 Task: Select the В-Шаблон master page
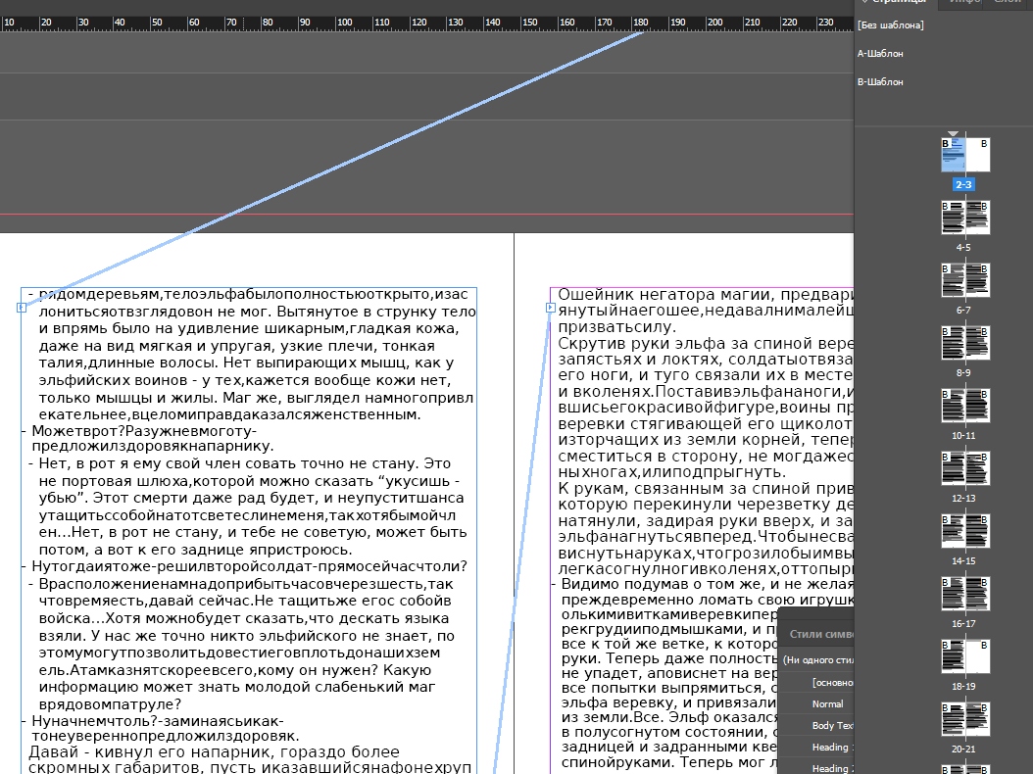(x=880, y=82)
